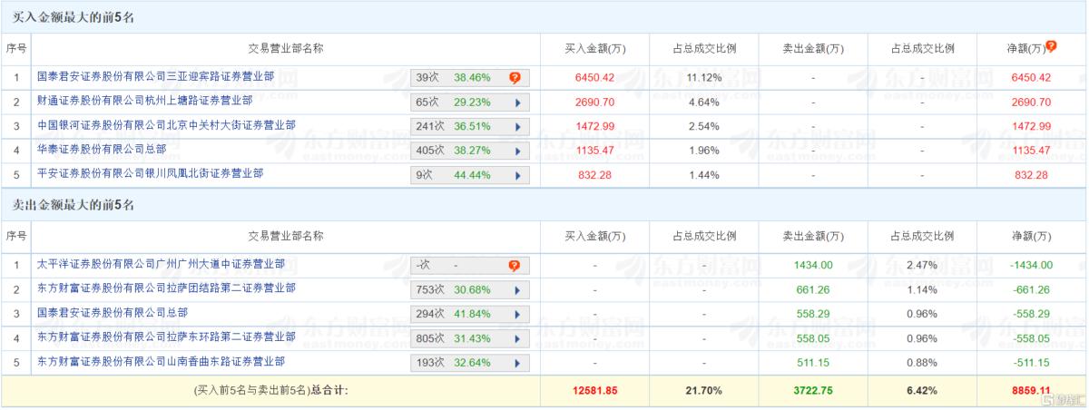Expand arrow in 财通证券杭州上塘路 row

pyautogui.click(x=517, y=102)
